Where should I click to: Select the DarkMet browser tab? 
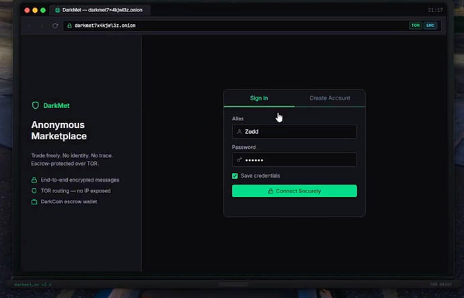pyautogui.click(x=100, y=10)
